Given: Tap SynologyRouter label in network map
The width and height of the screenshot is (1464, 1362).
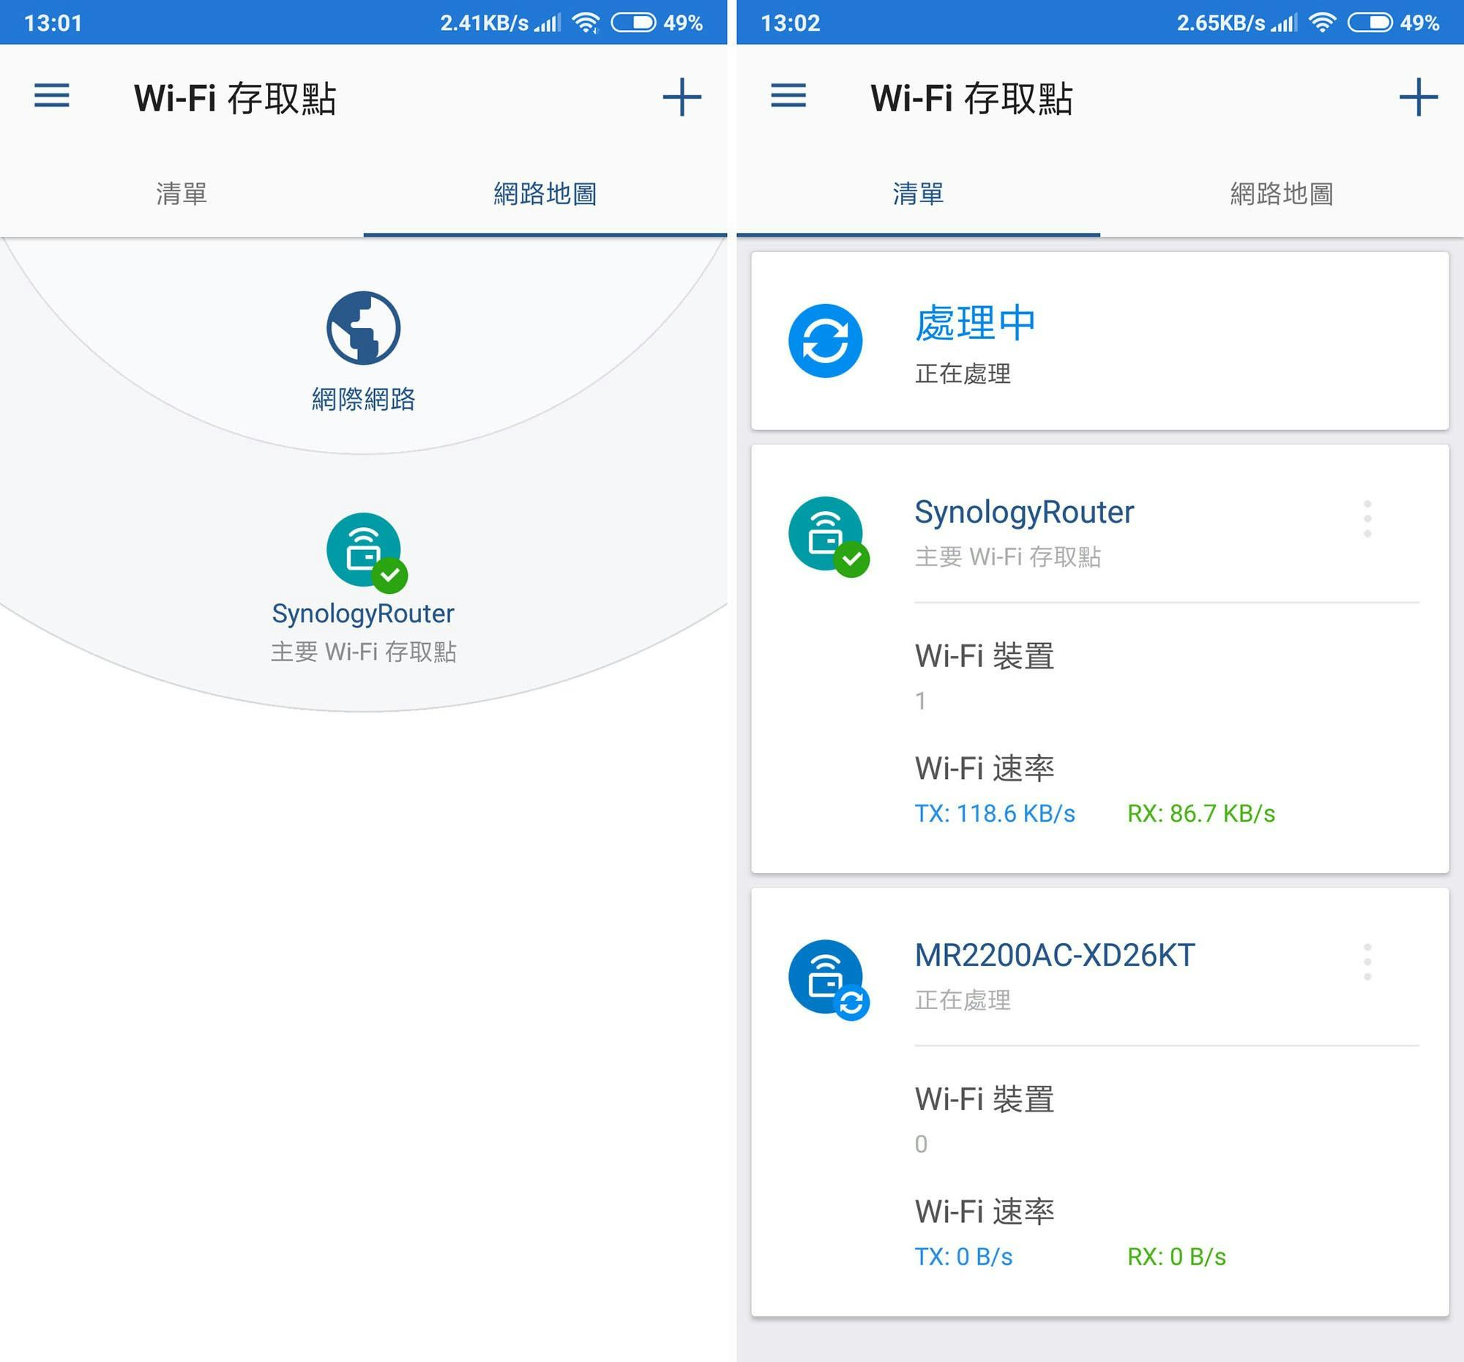Looking at the screenshot, I should tap(363, 614).
